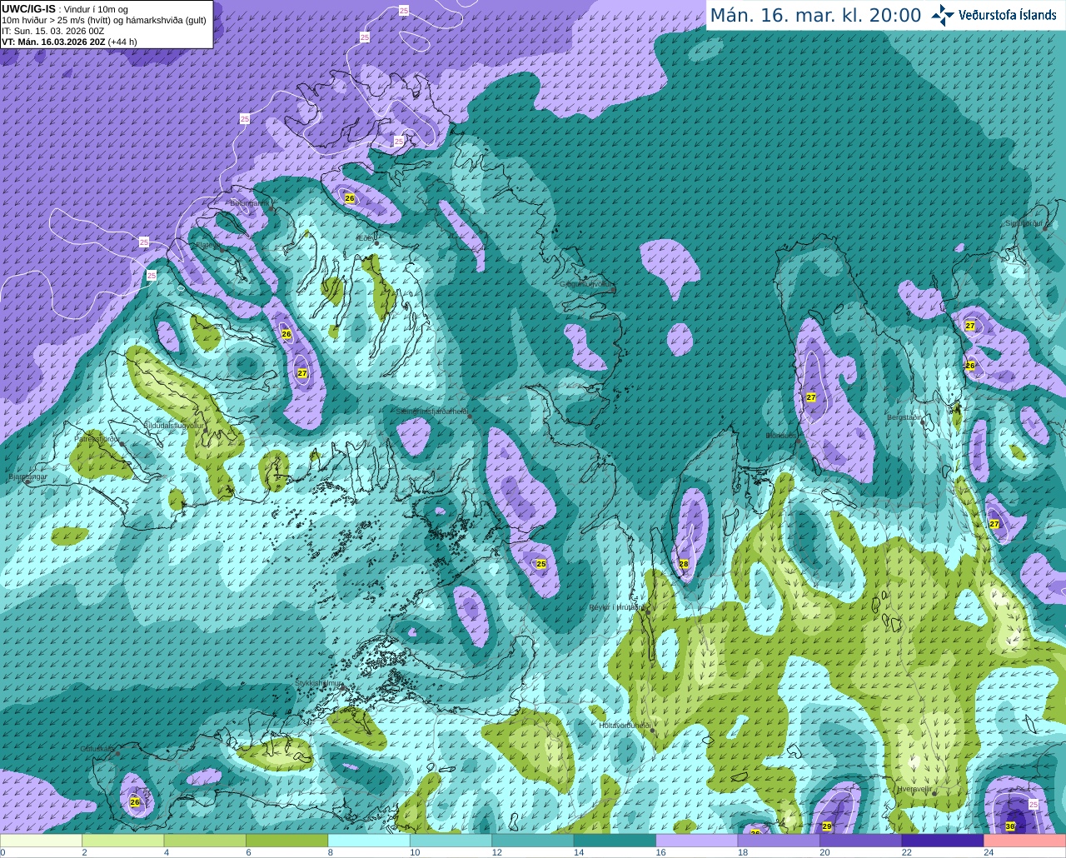This screenshot has width=1066, height=858.
Task: Click the Stykkishólmur station label
Action: tap(319, 683)
